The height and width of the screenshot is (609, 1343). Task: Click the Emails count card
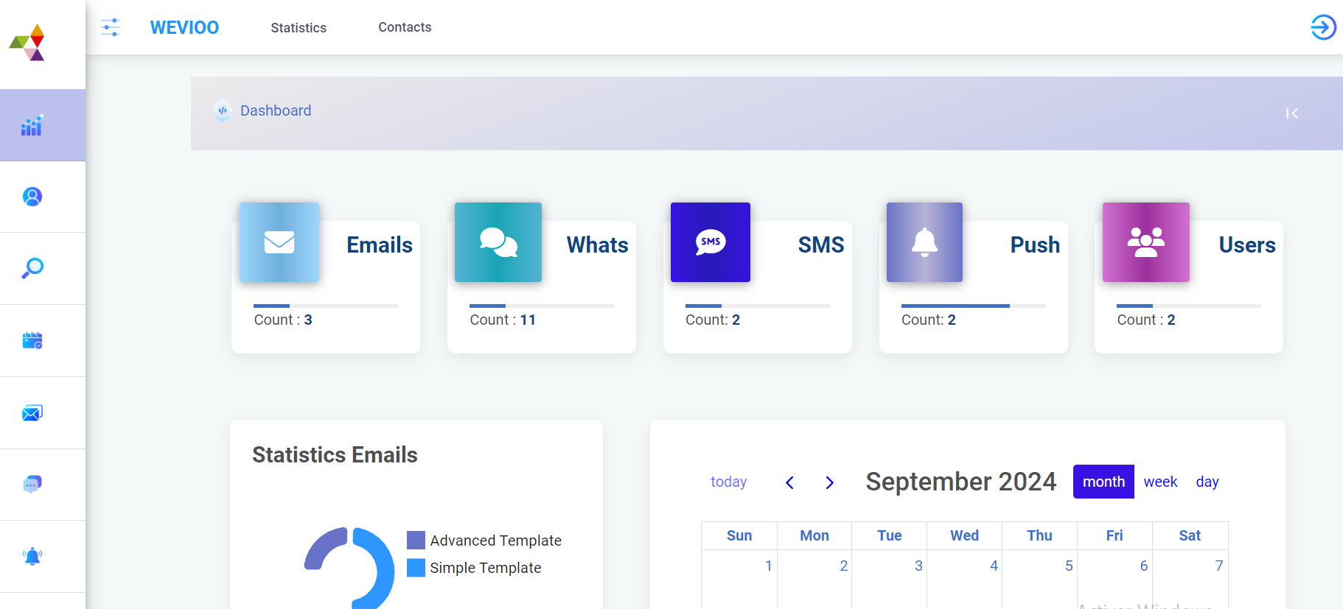(326, 286)
